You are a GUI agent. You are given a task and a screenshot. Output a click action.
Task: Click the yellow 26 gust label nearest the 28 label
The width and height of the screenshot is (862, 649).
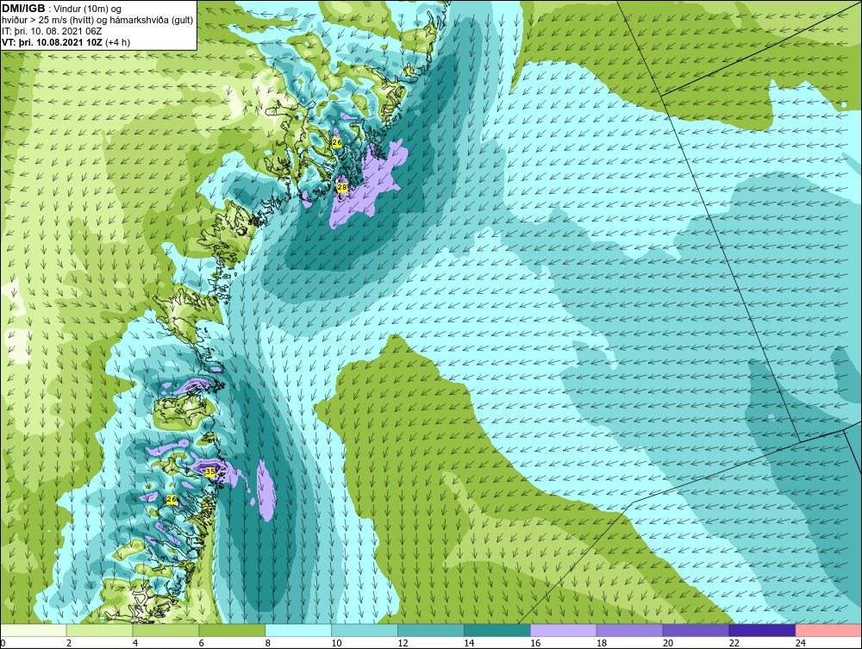pos(337,142)
